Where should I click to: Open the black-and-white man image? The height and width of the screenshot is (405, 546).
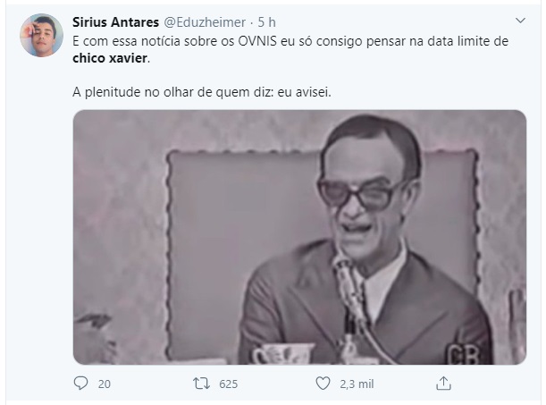point(299,237)
